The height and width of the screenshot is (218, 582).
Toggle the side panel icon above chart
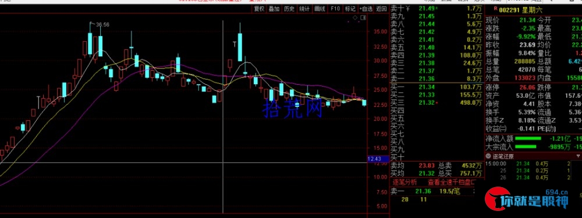[364, 17]
